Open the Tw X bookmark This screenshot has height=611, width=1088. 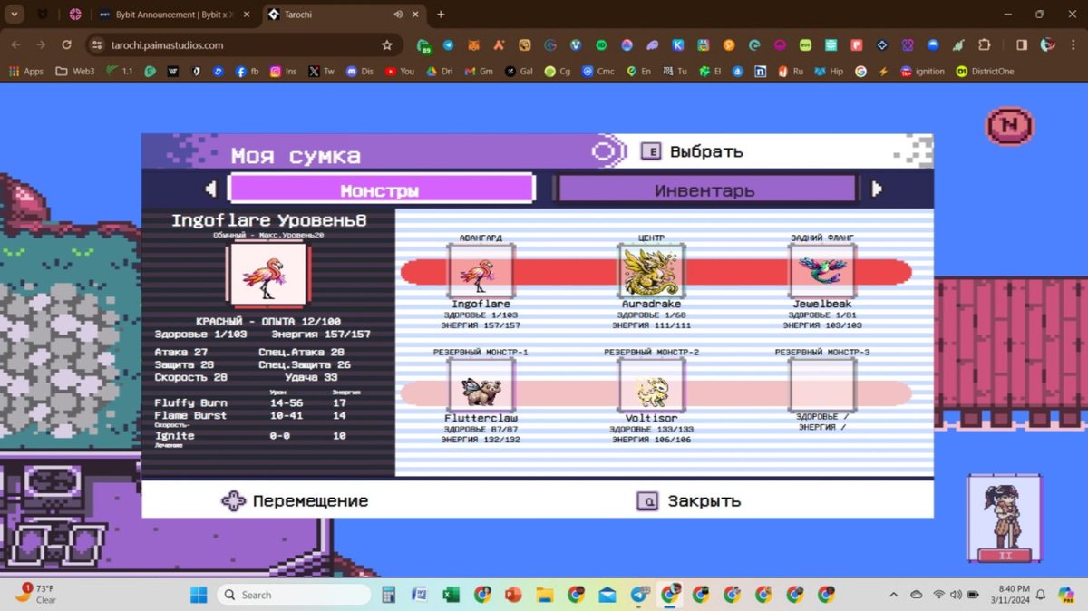click(322, 71)
